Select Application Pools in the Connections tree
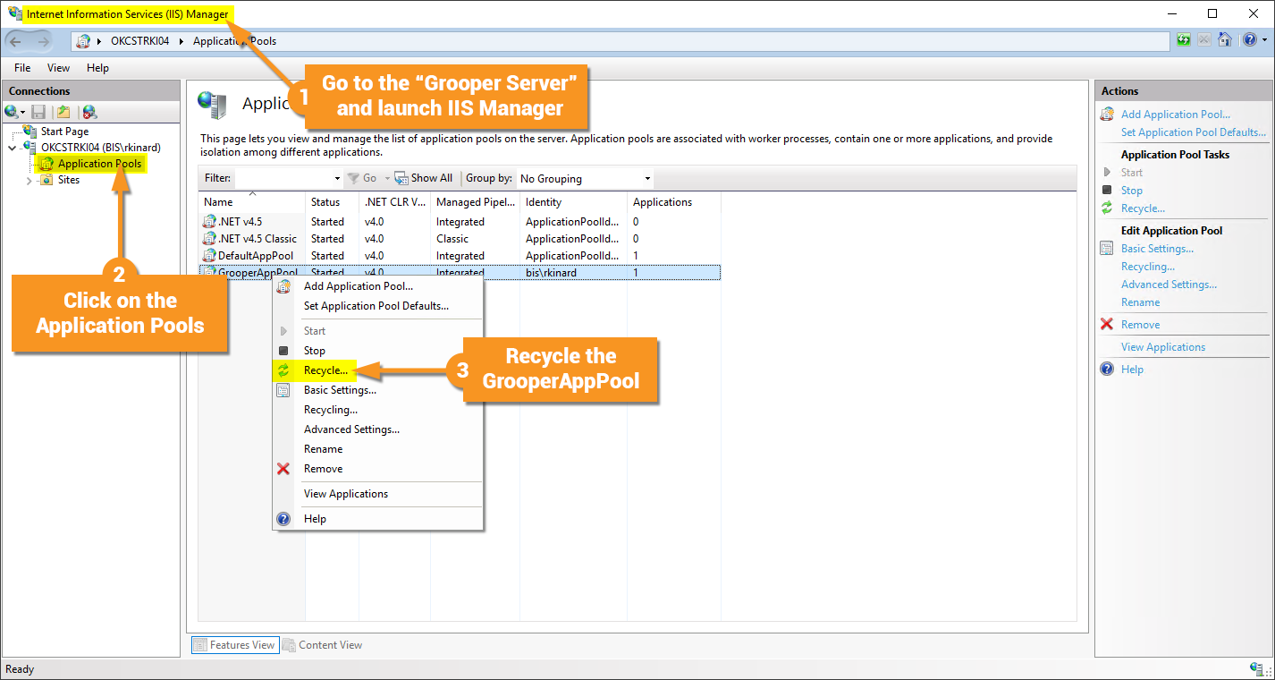 (x=99, y=164)
